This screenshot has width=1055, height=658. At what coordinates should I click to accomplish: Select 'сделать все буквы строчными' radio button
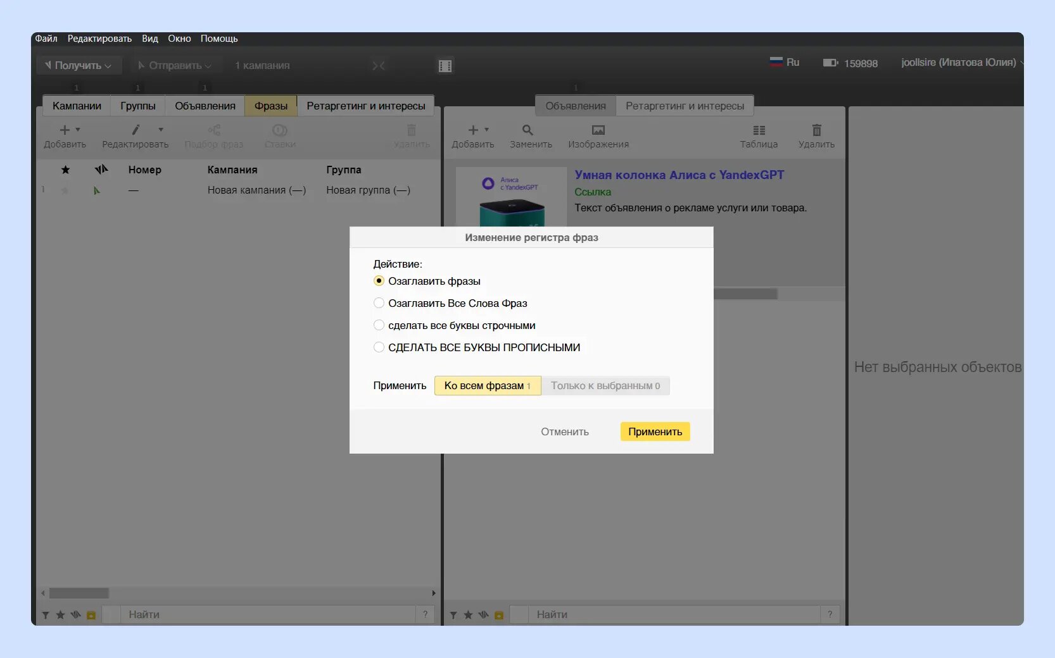[x=379, y=325]
